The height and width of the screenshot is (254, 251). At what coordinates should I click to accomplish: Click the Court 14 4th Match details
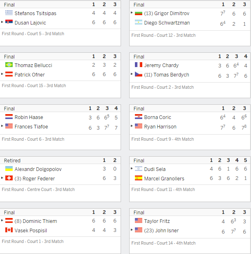[164, 243]
